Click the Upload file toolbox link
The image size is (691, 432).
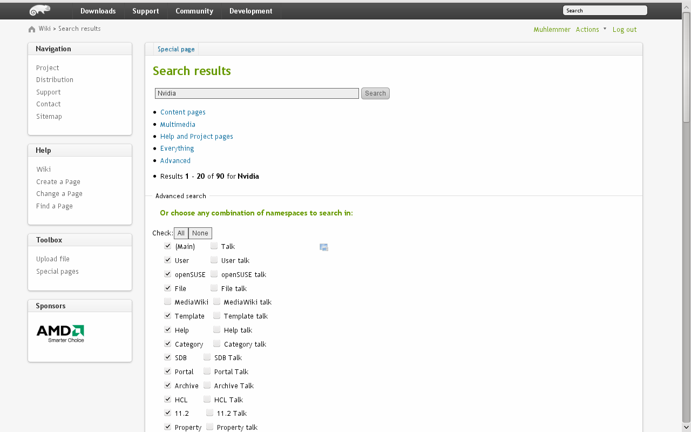(x=53, y=259)
